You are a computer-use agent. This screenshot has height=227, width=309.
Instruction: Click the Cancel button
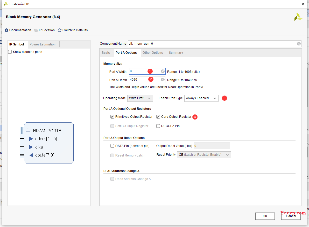[291, 216]
